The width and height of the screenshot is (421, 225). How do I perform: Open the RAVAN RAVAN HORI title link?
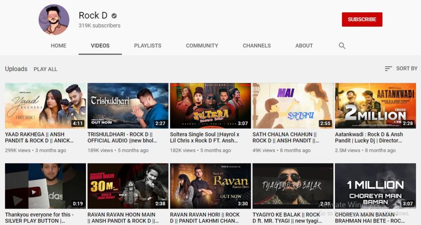click(205, 218)
